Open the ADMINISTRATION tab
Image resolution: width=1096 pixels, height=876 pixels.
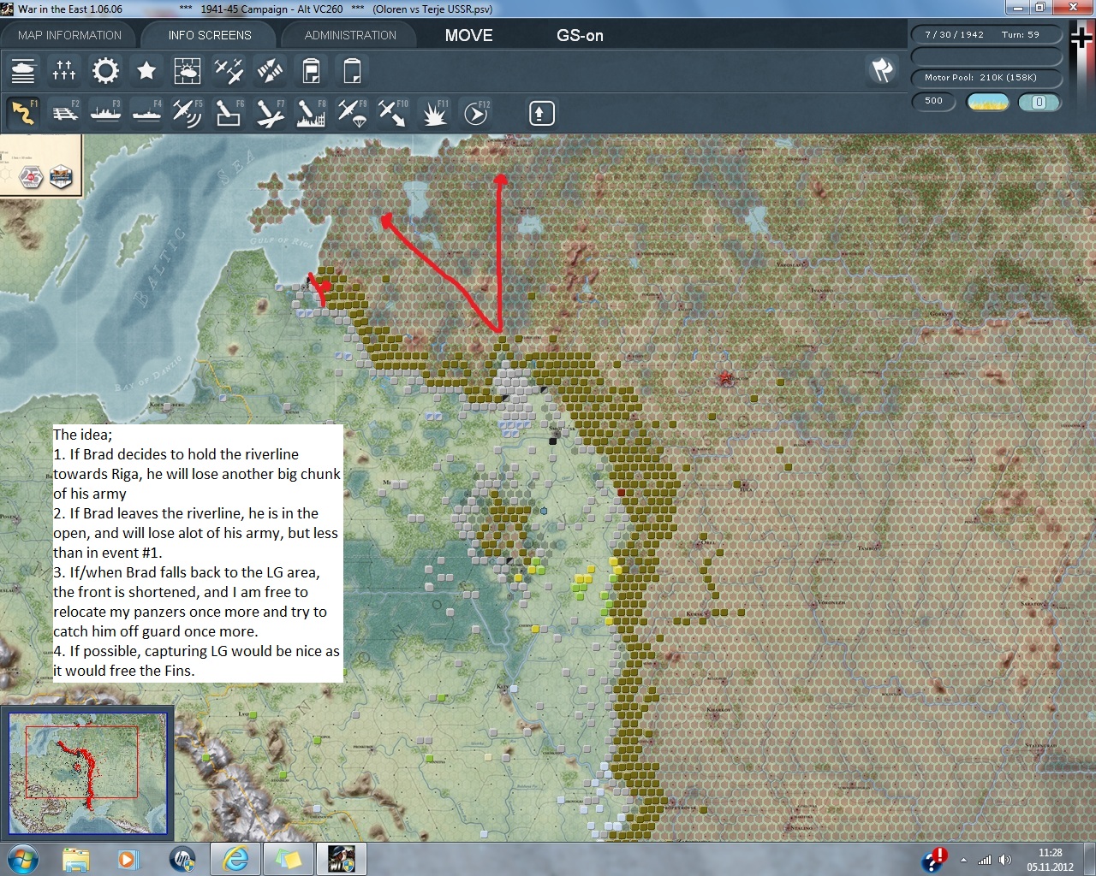pos(350,35)
